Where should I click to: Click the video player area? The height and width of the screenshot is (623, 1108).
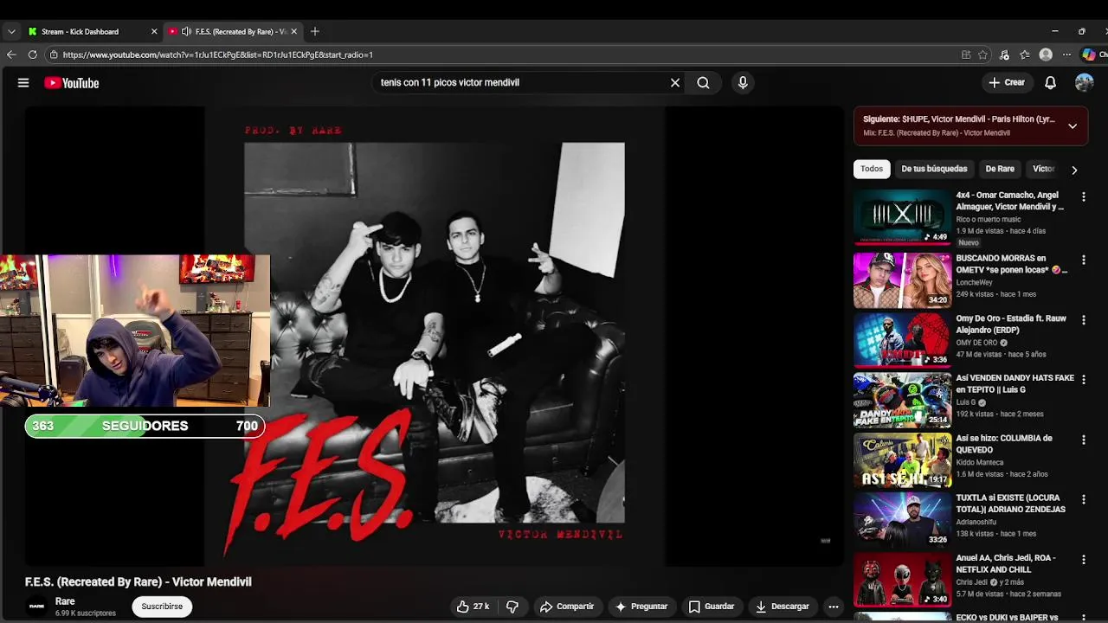click(x=434, y=336)
